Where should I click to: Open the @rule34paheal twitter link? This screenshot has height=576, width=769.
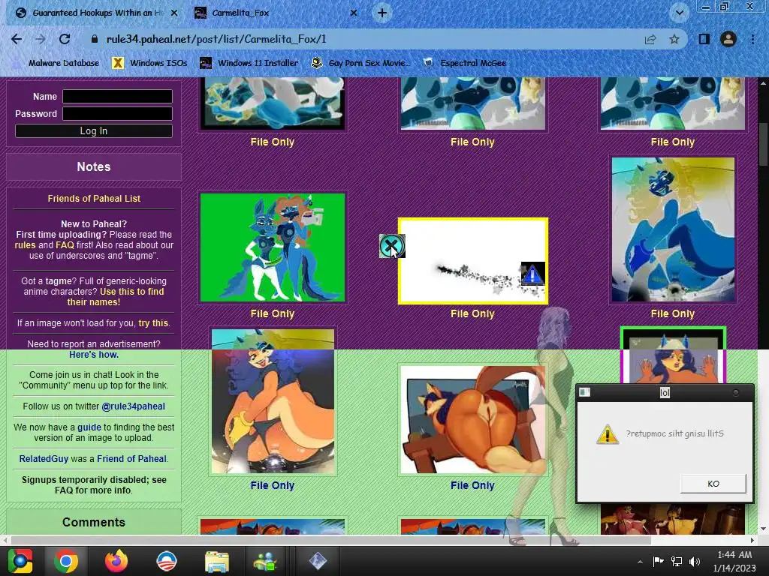pyautogui.click(x=133, y=406)
